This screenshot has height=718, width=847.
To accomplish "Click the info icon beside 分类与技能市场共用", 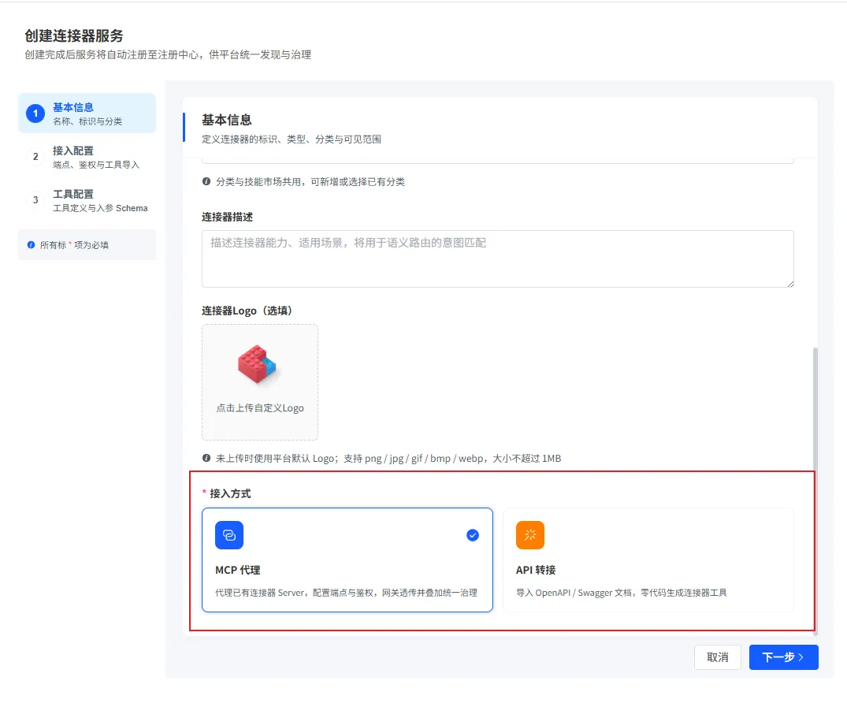I will 206,181.
